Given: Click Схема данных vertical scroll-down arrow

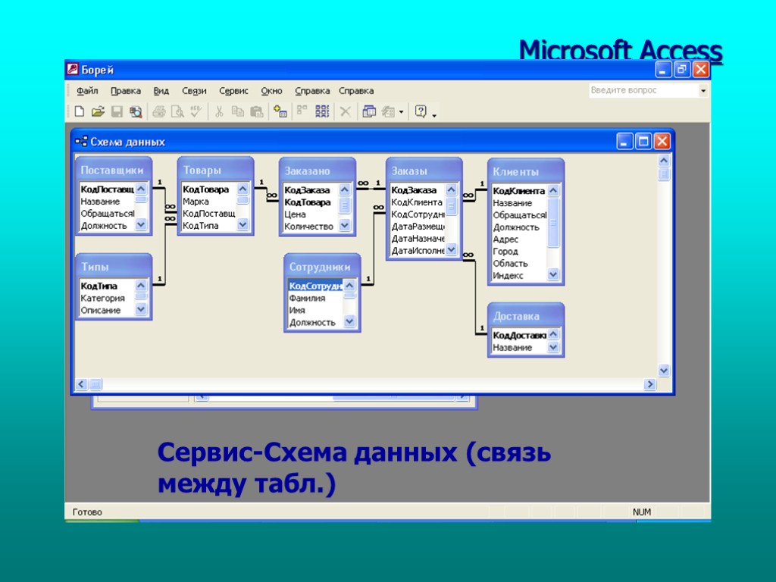Looking at the screenshot, I should [664, 371].
